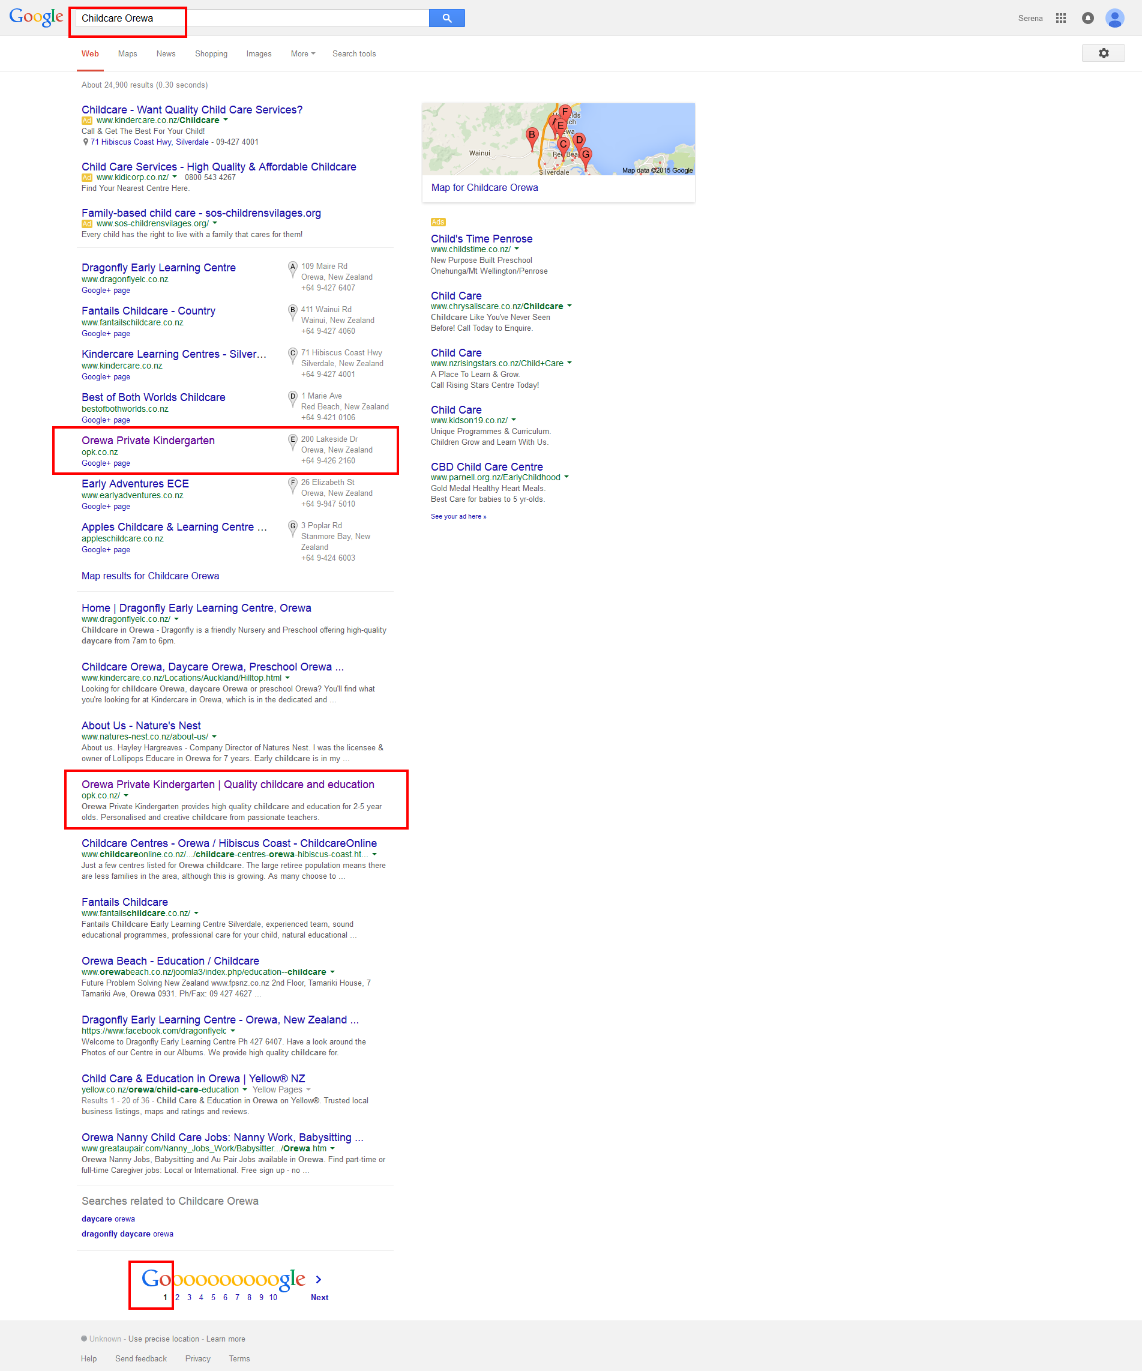Open the notifications bell icon

pos(1087,18)
